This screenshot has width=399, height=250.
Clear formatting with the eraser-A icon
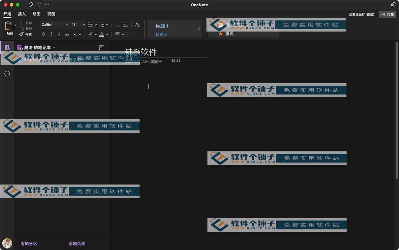tap(137, 25)
